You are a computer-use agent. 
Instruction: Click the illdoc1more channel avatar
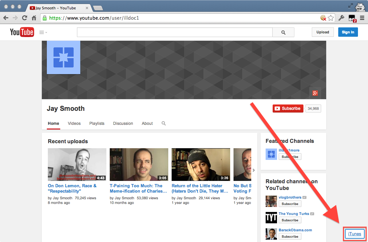click(x=271, y=154)
